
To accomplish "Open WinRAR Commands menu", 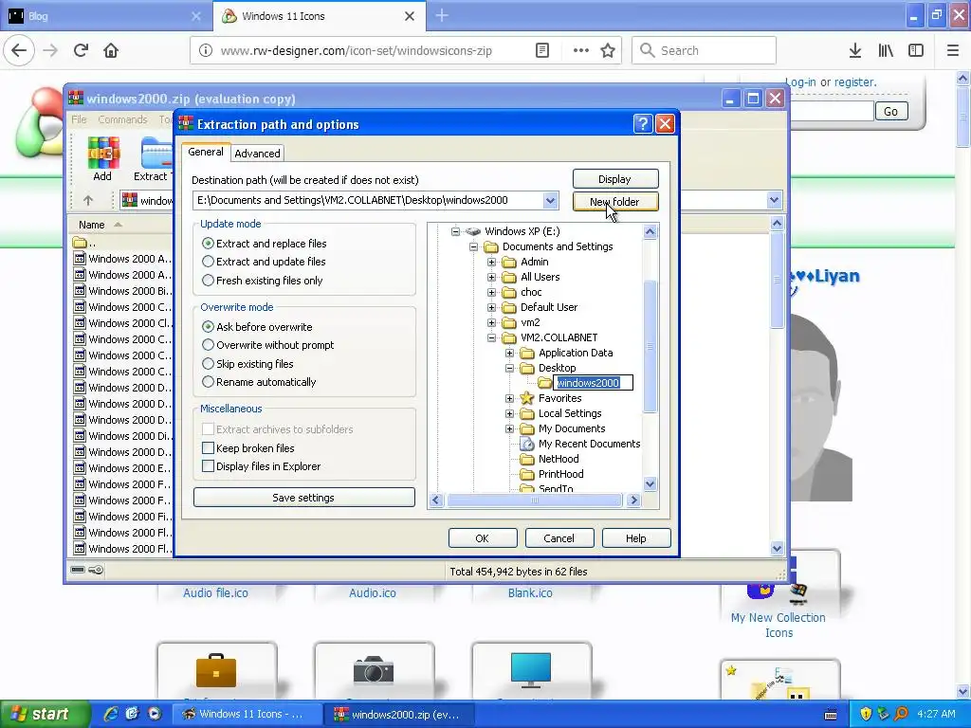I will (x=122, y=118).
